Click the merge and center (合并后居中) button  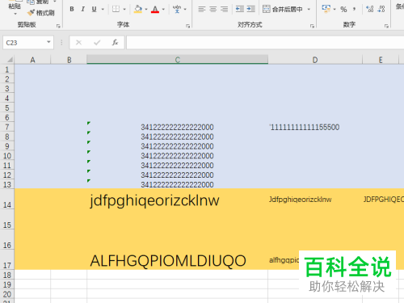click(x=283, y=9)
